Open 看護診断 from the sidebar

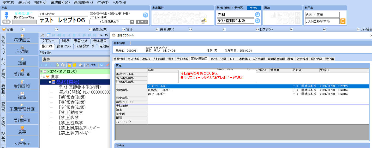(22, 84)
